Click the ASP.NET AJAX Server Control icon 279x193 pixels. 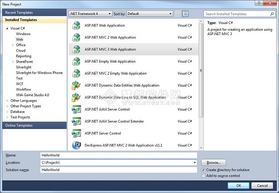click(76, 109)
